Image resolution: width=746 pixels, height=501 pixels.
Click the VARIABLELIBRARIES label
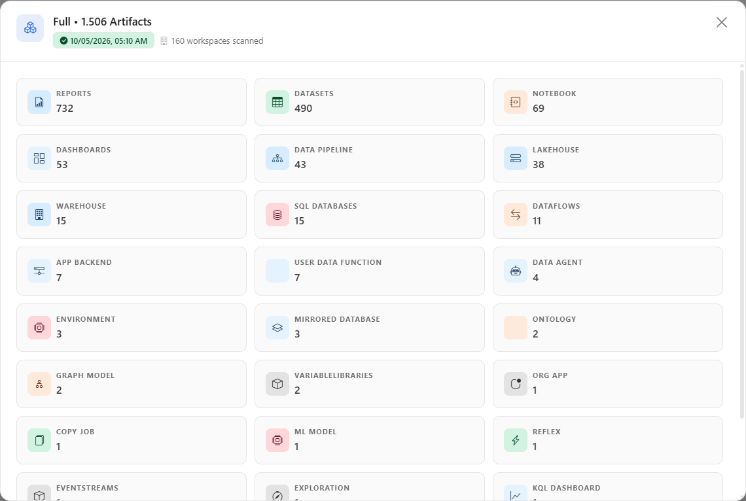[x=334, y=375]
